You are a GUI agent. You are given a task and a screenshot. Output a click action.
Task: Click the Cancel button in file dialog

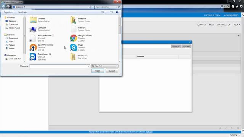tap(112, 71)
